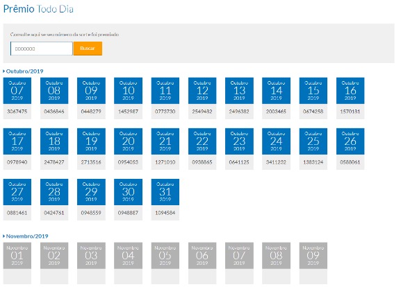Screen dimensions: 417x287
Task: Select the Outubro 07 2019 date tile
Action: coord(17,91)
